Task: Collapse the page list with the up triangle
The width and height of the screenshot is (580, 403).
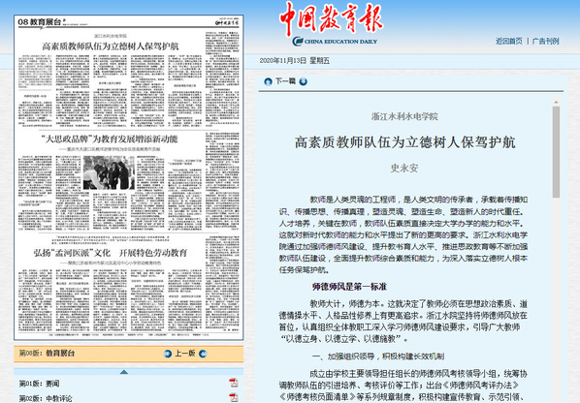Action: pos(124,372)
